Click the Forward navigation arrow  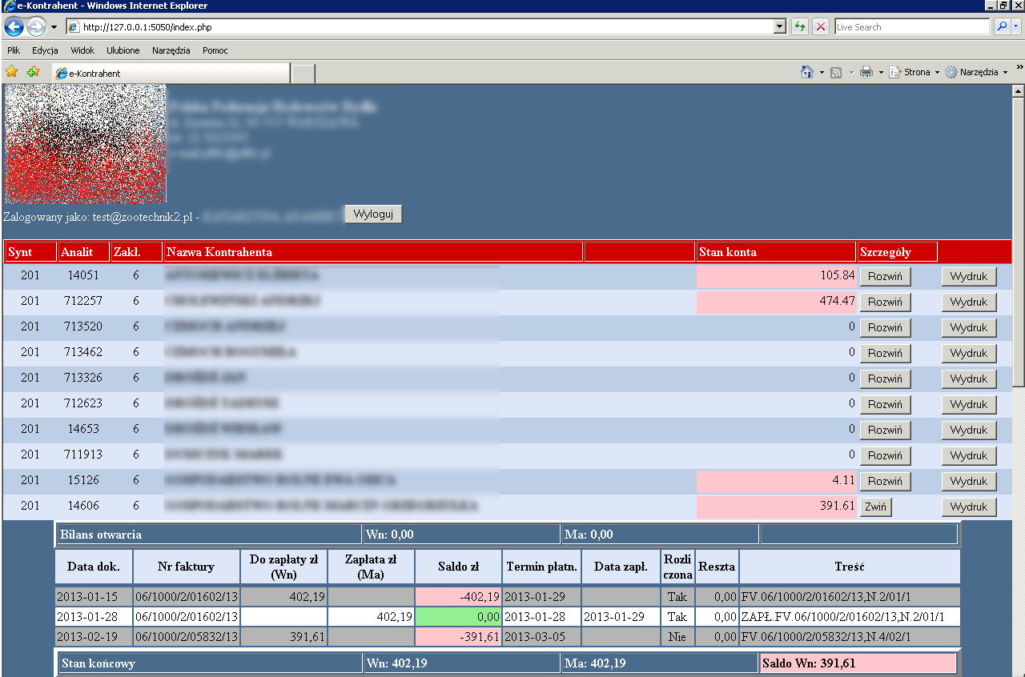click(36, 26)
